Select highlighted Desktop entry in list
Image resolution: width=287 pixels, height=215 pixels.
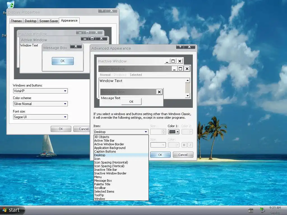(121, 155)
